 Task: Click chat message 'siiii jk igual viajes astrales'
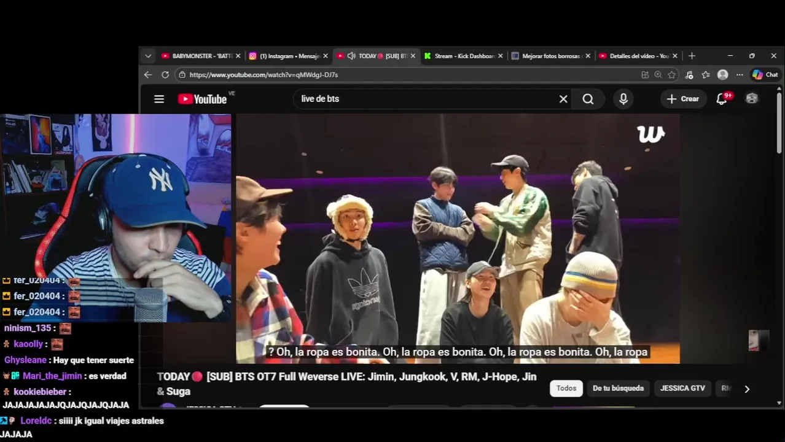click(111, 421)
